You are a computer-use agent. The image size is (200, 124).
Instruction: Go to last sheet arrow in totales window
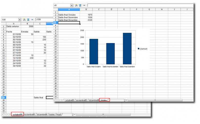tap(62, 100)
